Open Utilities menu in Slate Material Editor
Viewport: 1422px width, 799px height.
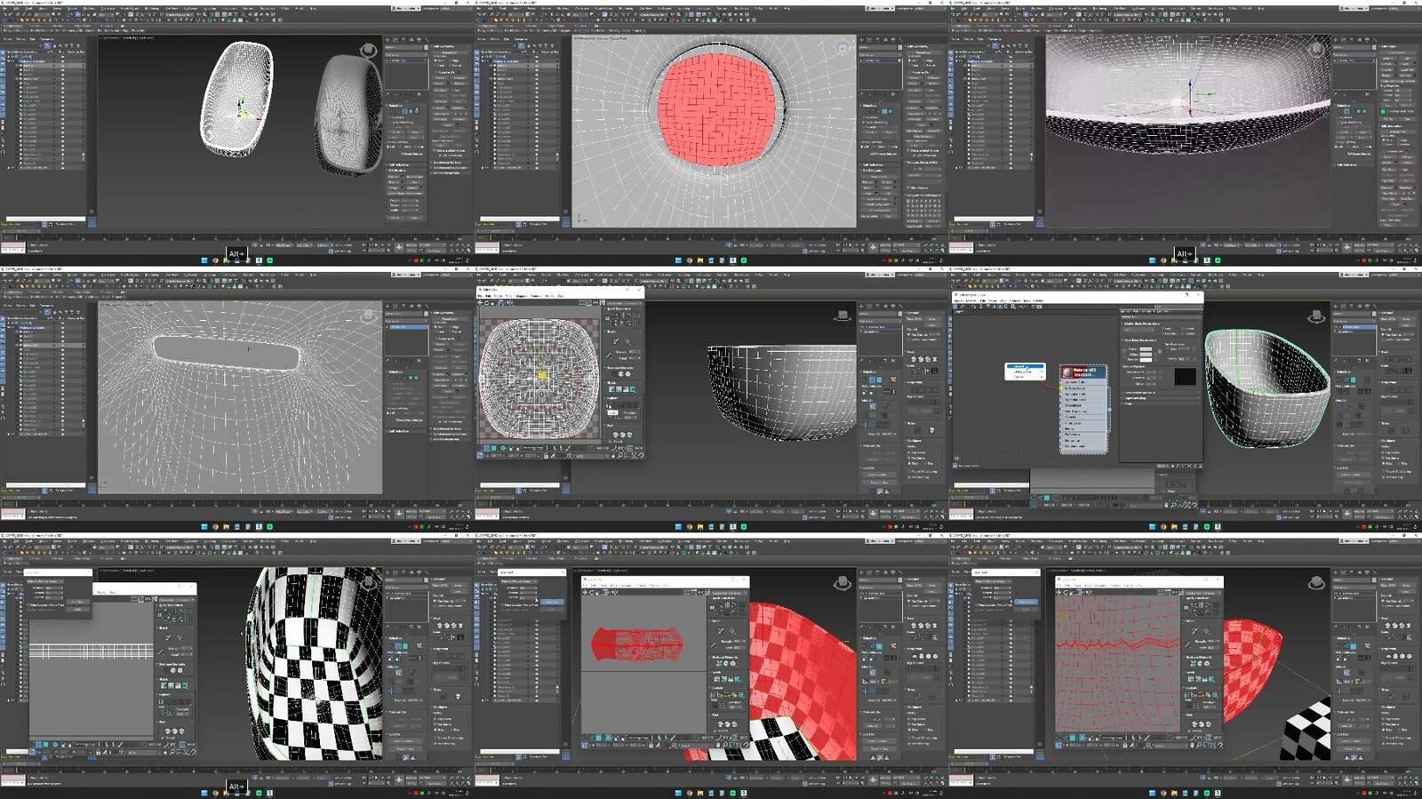pos(1038,300)
